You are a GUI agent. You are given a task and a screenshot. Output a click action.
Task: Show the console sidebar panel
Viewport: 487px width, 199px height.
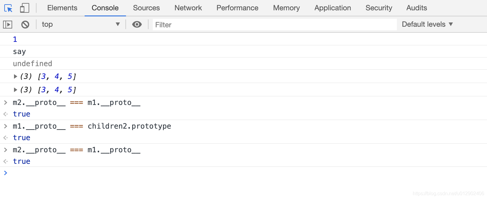point(8,24)
